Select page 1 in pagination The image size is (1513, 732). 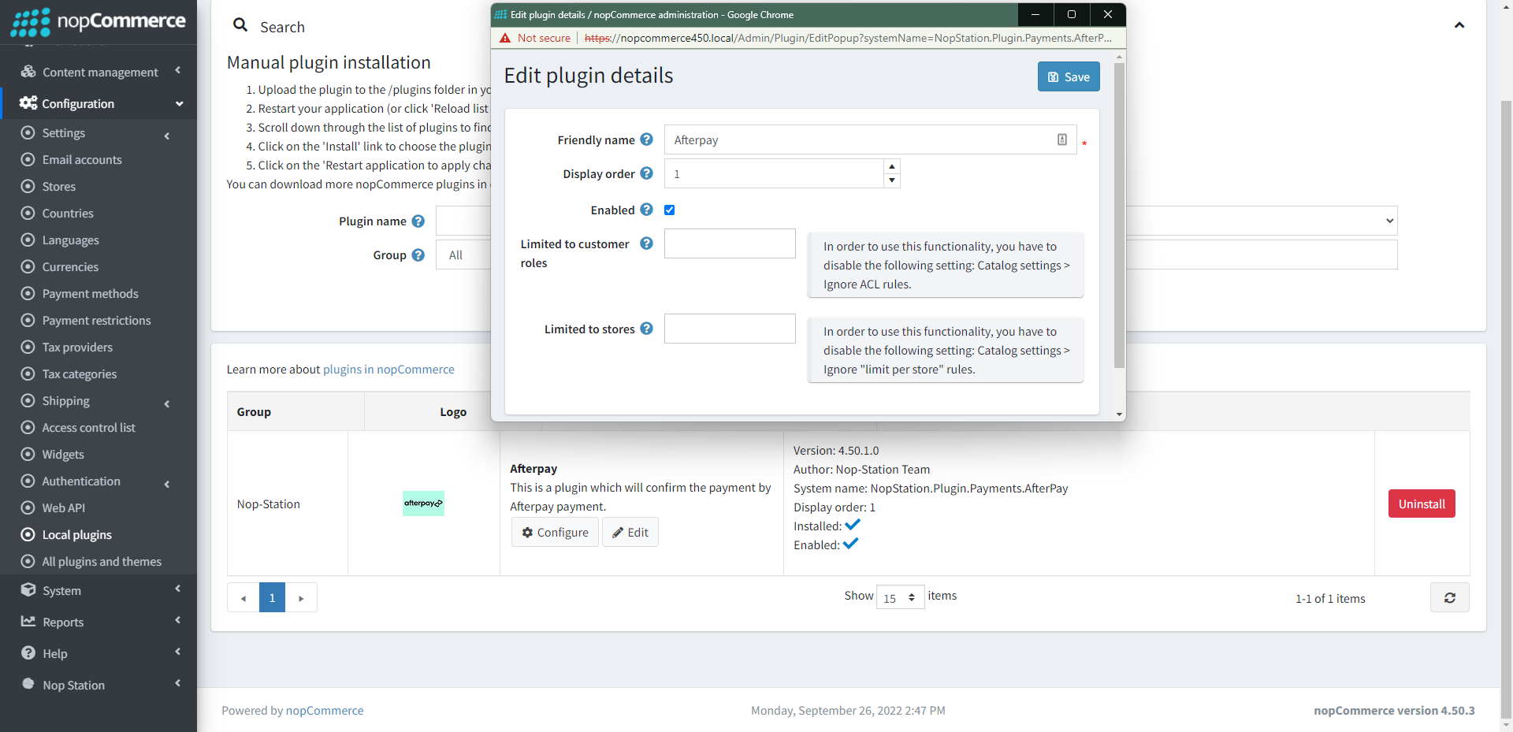pos(272,598)
